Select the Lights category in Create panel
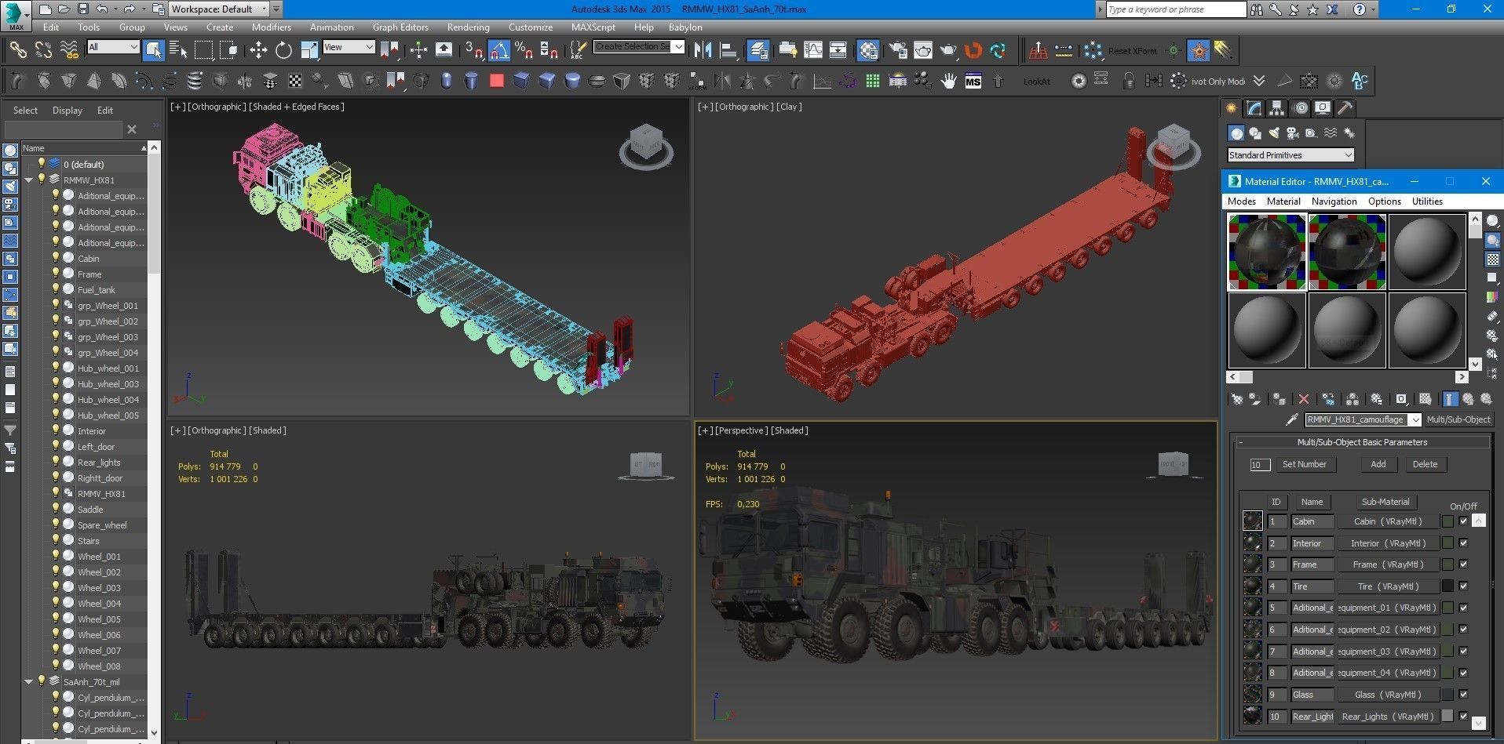1504x744 pixels. pyautogui.click(x=1274, y=133)
